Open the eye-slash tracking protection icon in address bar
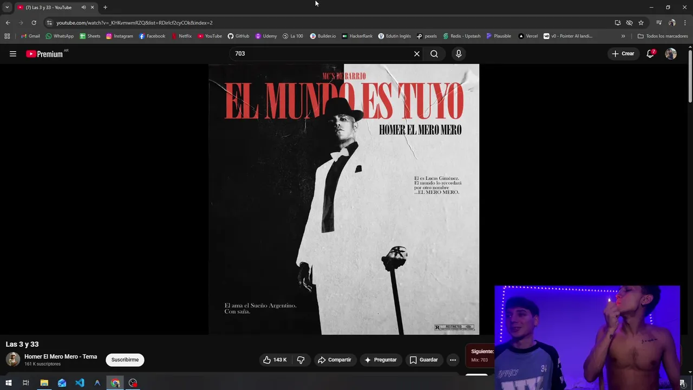 629,23
